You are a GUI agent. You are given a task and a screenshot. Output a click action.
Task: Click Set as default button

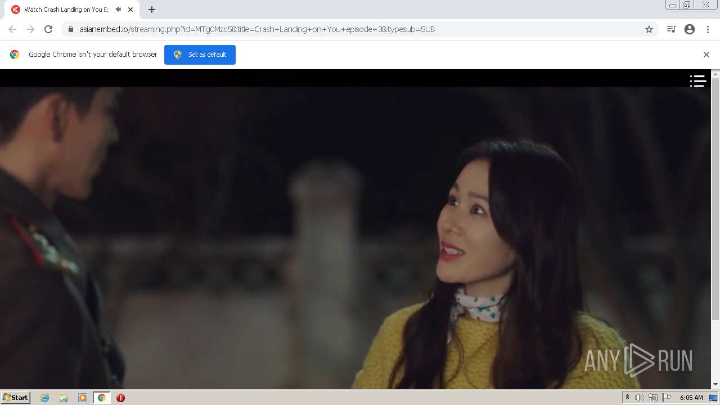tap(200, 55)
